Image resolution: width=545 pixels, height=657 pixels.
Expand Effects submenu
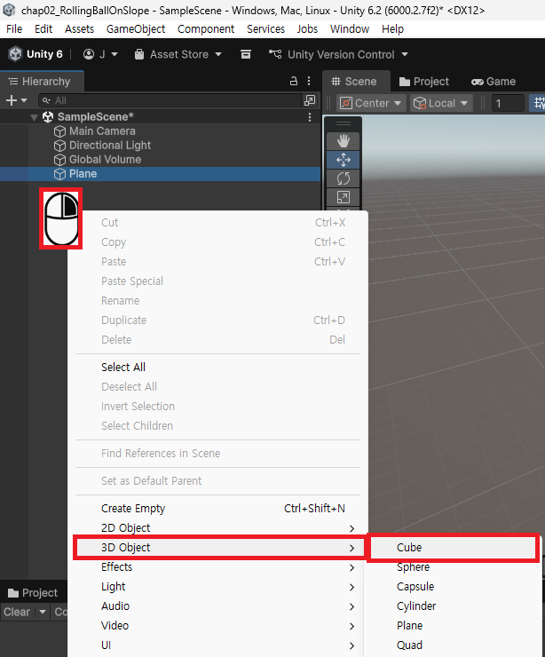(x=217, y=567)
